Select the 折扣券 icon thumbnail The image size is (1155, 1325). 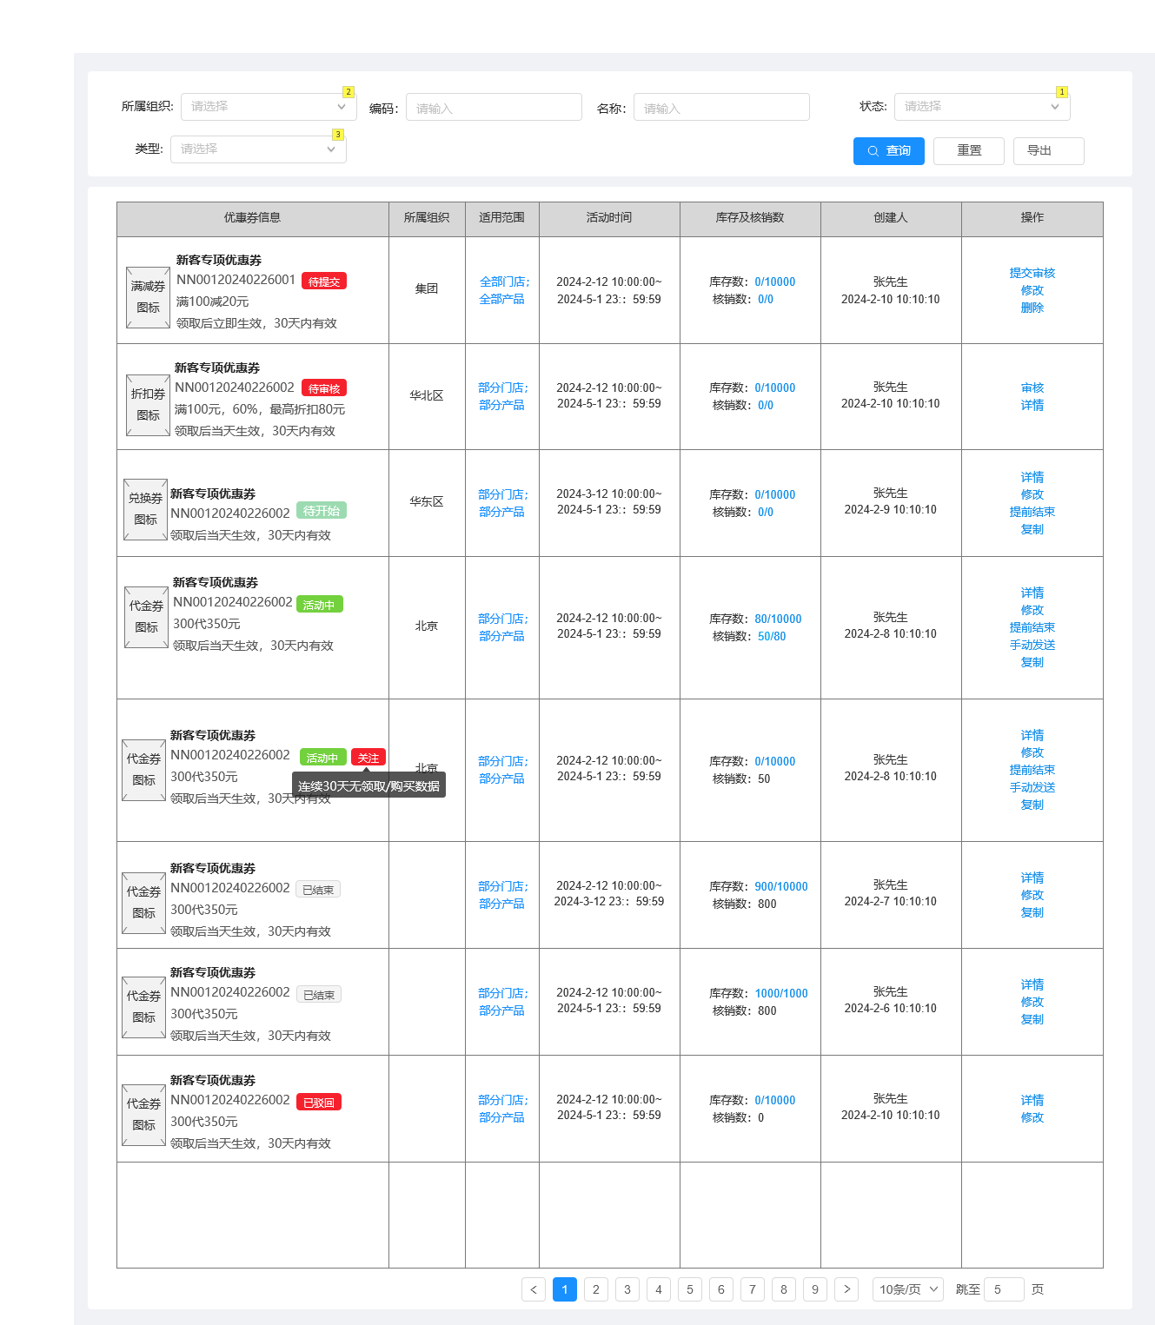tap(148, 406)
